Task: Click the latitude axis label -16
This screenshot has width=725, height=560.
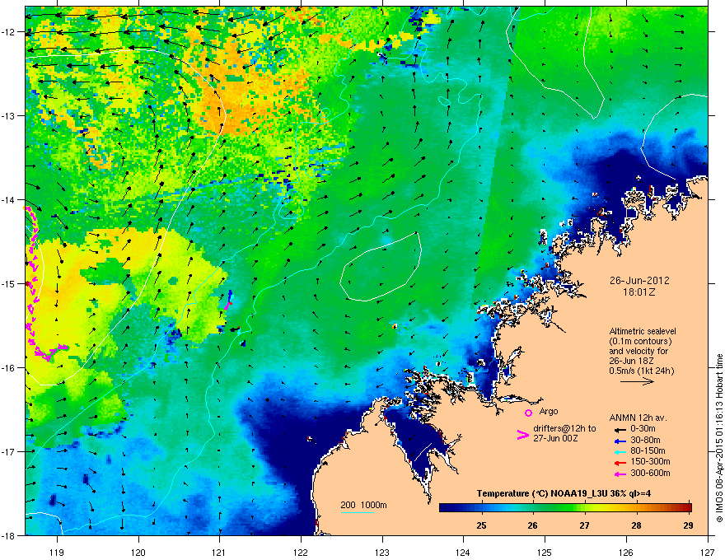Action: pos(7,368)
